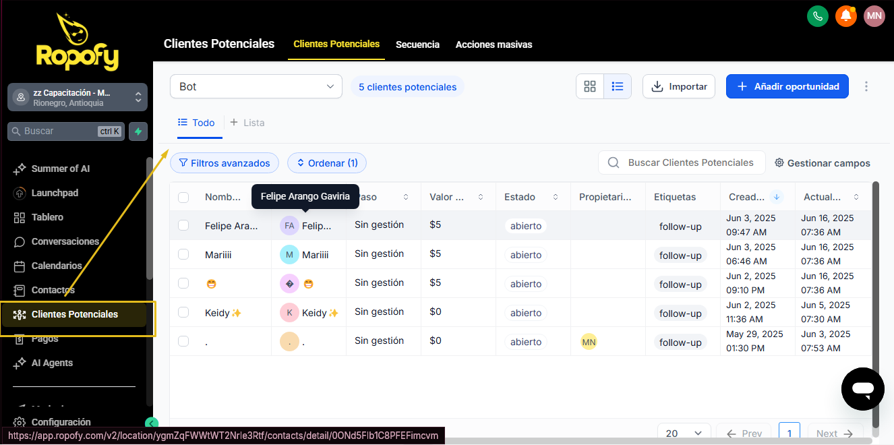Open the three-dot more options menu
Viewport: 894px width, 445px height.
pyautogui.click(x=866, y=86)
